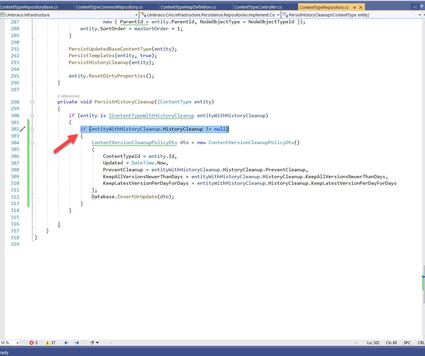This screenshot has height=356, width=425.
Task: Open the Umbraco.Infrastructure project dropdown
Action: coord(136,15)
